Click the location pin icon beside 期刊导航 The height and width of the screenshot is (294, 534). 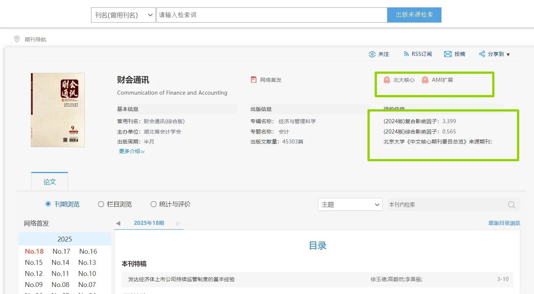point(17,39)
